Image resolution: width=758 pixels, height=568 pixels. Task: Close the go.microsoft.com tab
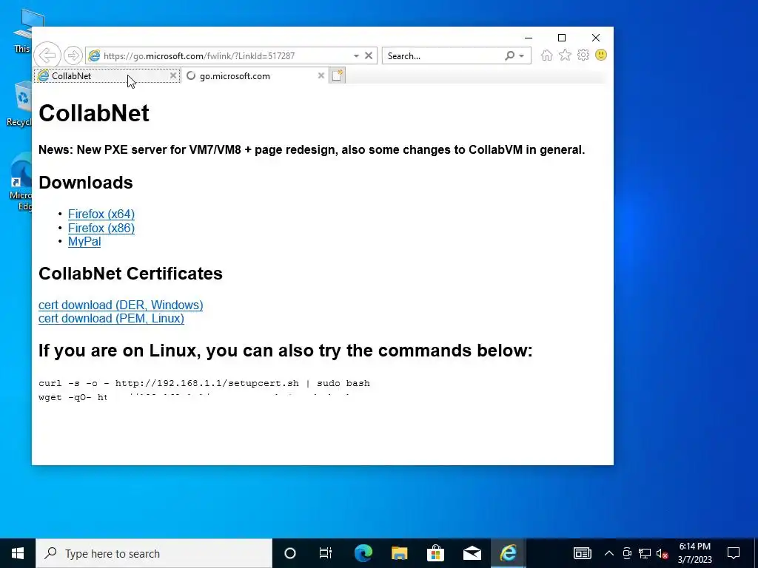[x=321, y=76]
